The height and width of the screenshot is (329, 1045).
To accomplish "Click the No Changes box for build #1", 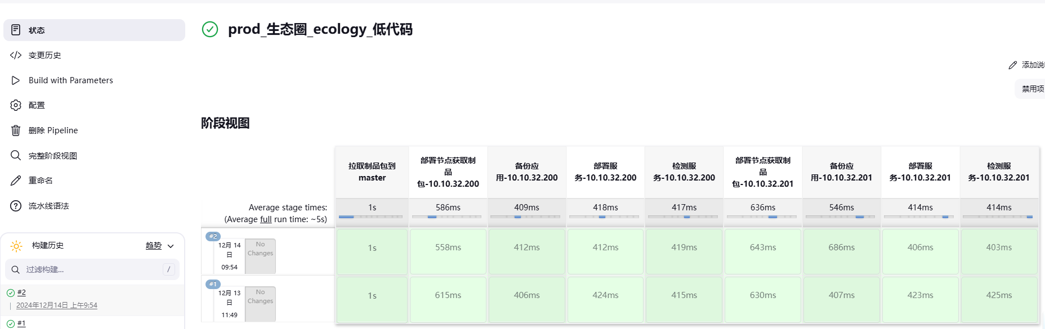I will [x=260, y=304].
